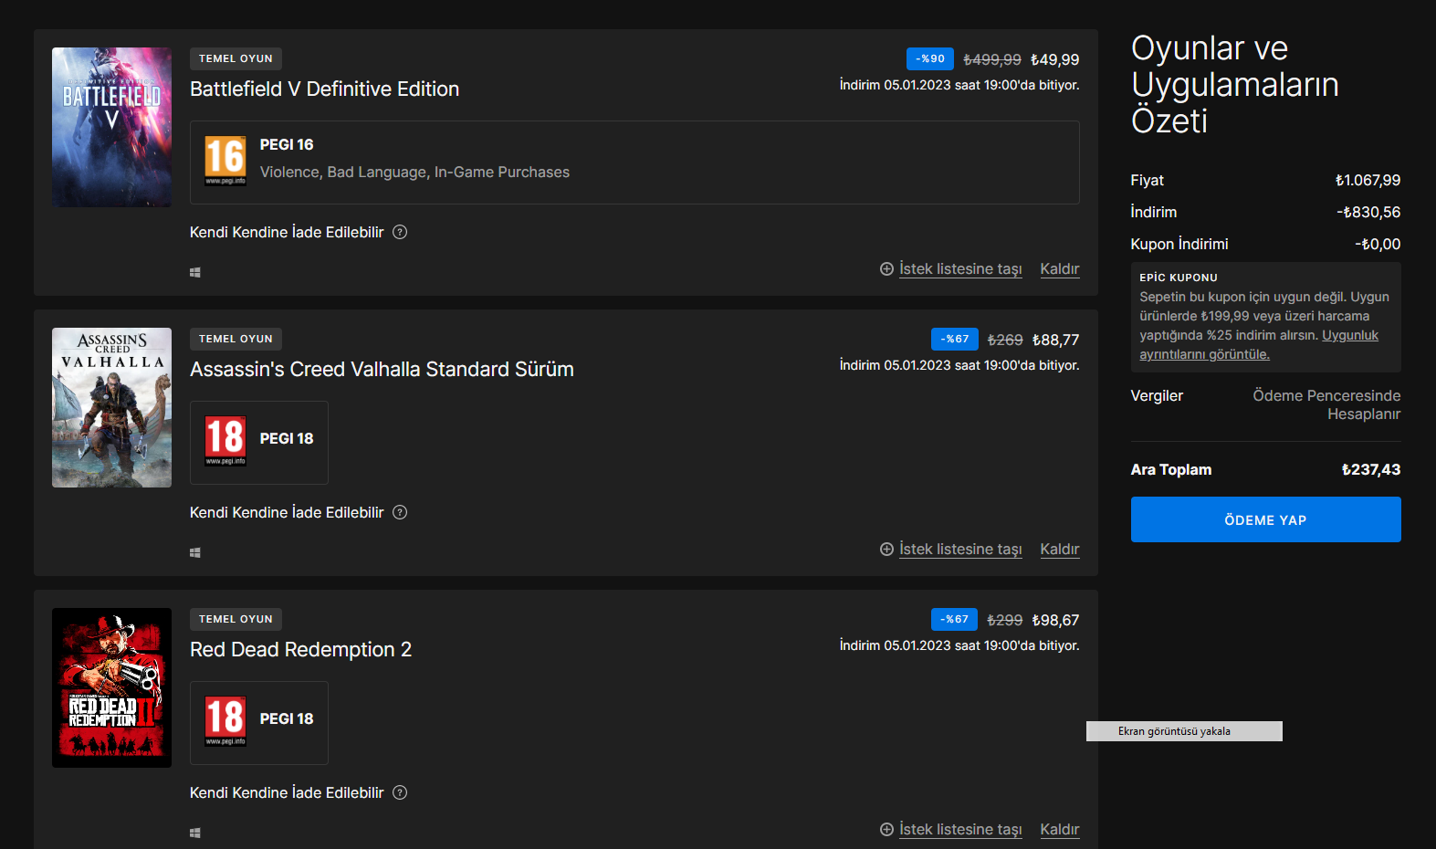Move Assassin's Creed Valhalla to the wishlist
Screen dimensions: 1436x849
tap(950, 549)
